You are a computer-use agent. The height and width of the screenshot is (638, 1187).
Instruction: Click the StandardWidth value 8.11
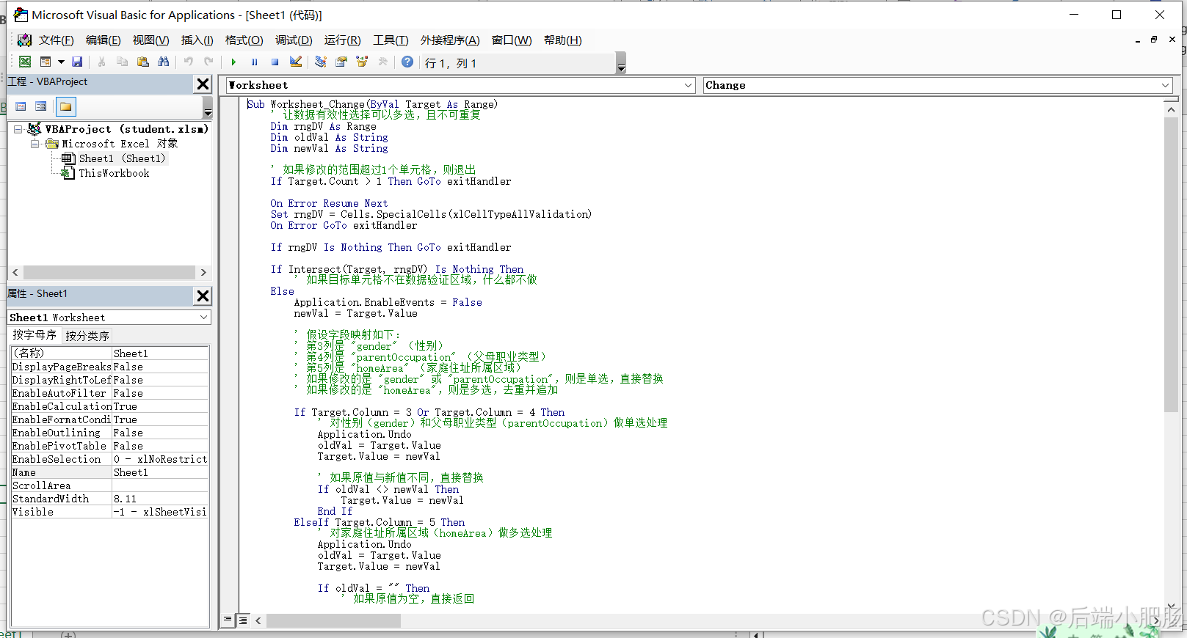[160, 499]
